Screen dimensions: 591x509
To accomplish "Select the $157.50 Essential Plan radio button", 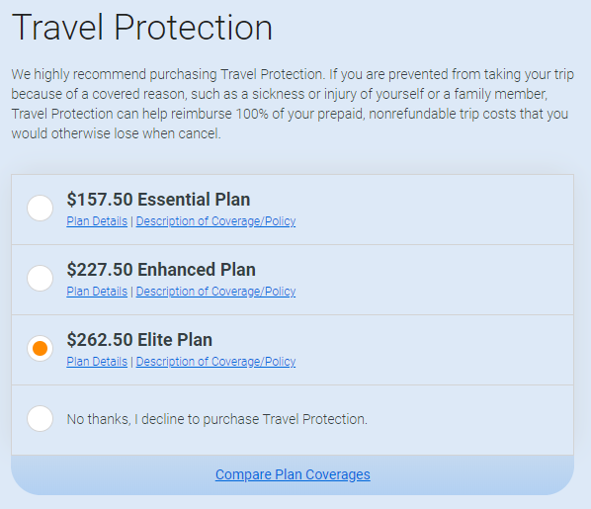I will pos(40,208).
